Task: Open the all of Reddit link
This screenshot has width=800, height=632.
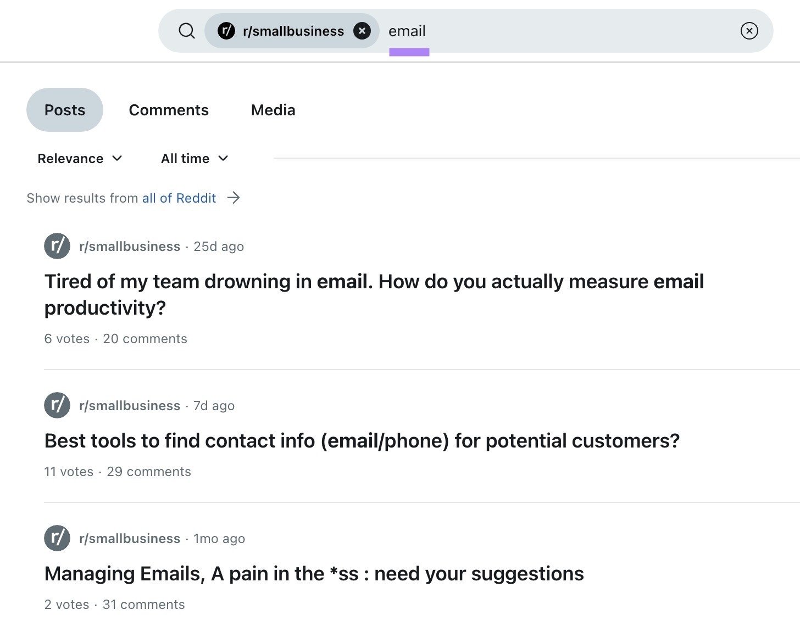Action: tap(179, 198)
